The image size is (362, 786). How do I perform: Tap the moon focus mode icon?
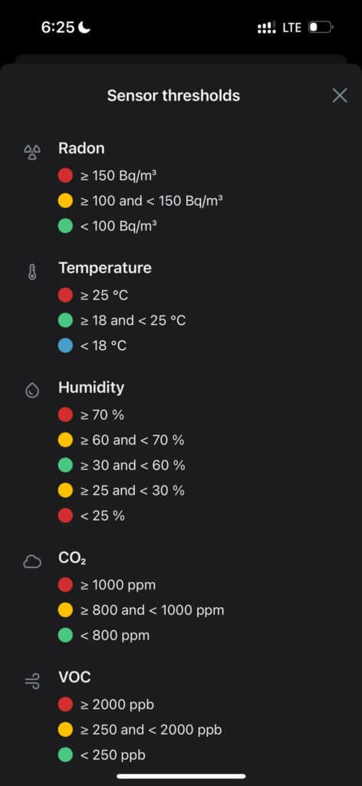[84, 28]
